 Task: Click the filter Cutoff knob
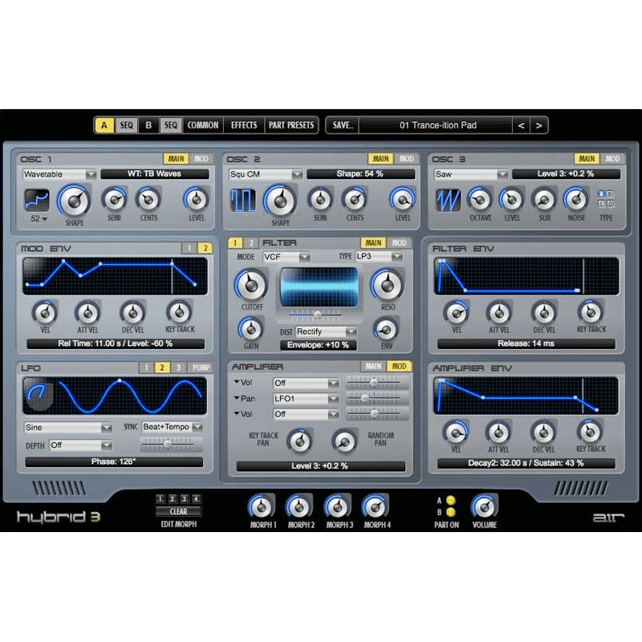(x=250, y=284)
